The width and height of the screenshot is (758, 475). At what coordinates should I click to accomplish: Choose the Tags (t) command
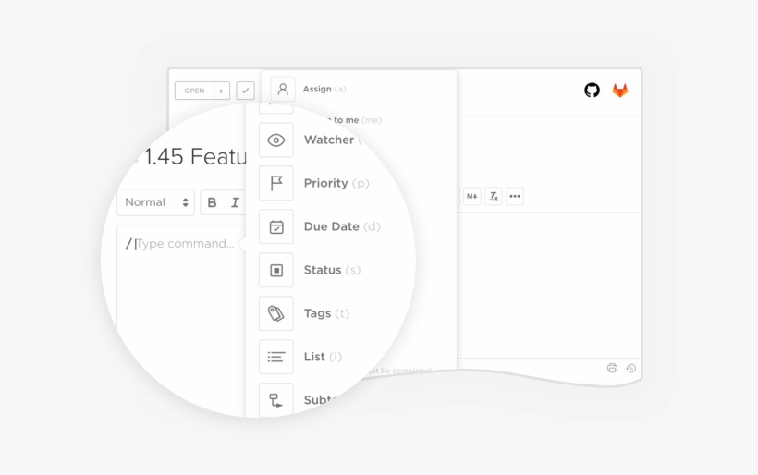(x=327, y=313)
